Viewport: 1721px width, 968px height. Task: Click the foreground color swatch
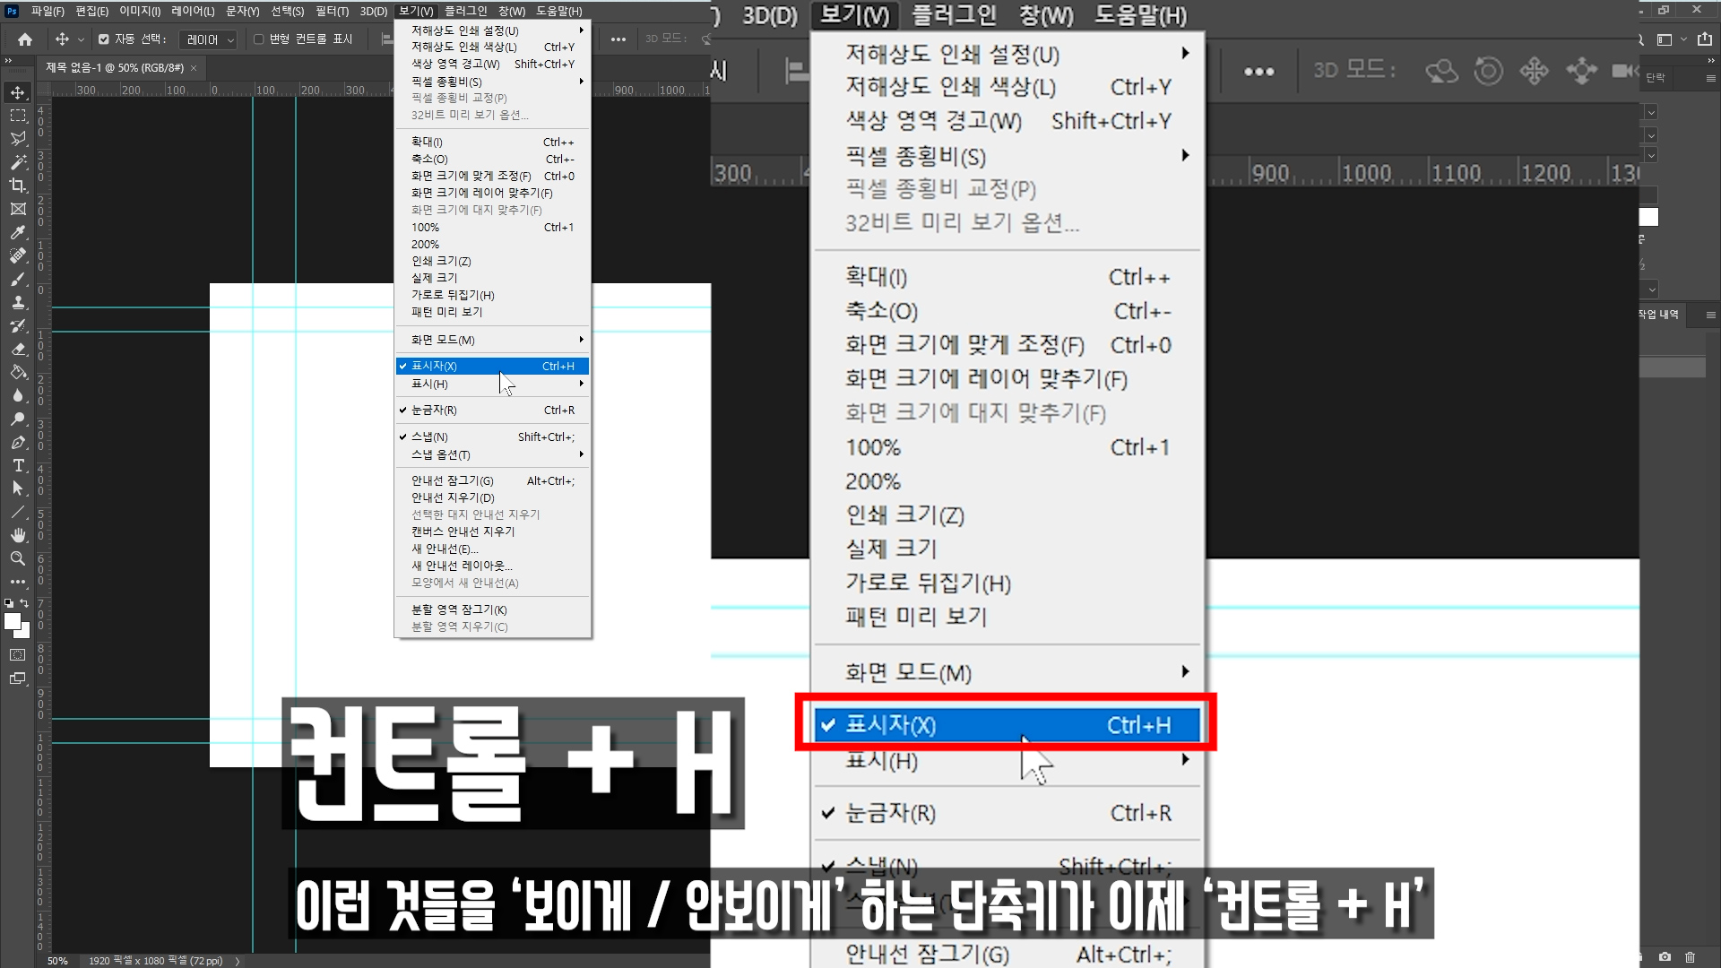click(x=12, y=621)
